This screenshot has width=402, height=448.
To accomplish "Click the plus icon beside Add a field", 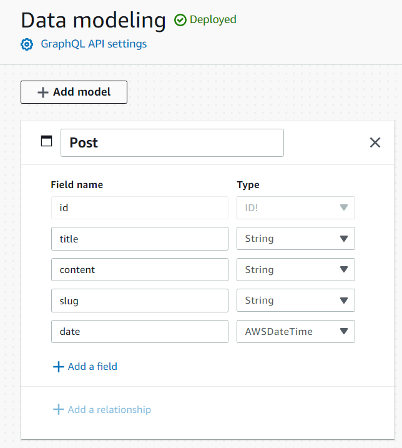I will click(x=58, y=367).
